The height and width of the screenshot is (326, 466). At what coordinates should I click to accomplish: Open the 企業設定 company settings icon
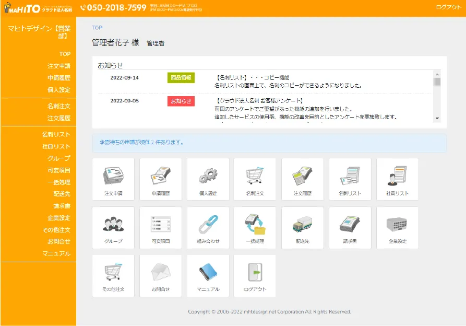coord(397,227)
